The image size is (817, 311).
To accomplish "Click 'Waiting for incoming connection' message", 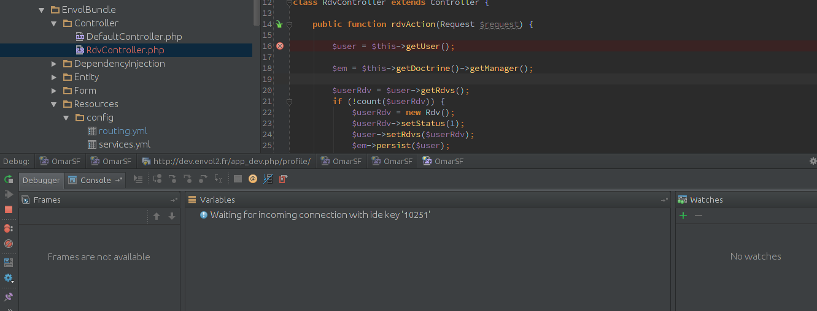I will 320,215.
